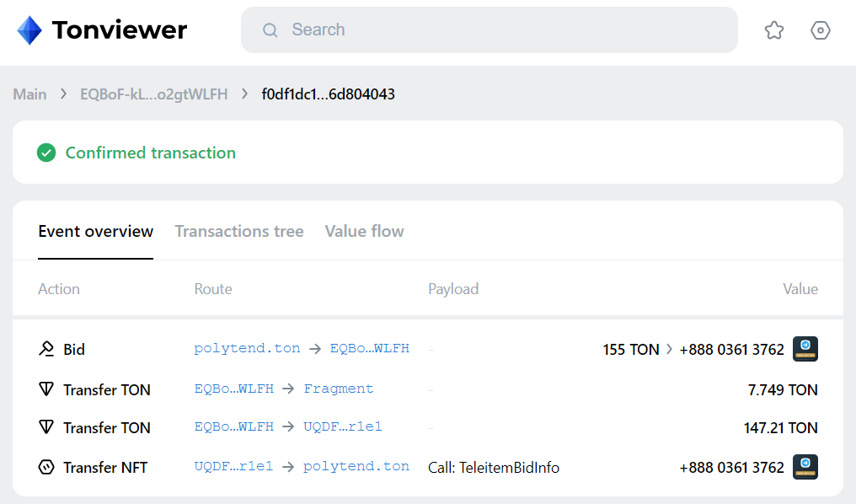This screenshot has height=504, width=856.
Task: Open the polytend.ton sender link in the Bid row
Action: point(247,348)
